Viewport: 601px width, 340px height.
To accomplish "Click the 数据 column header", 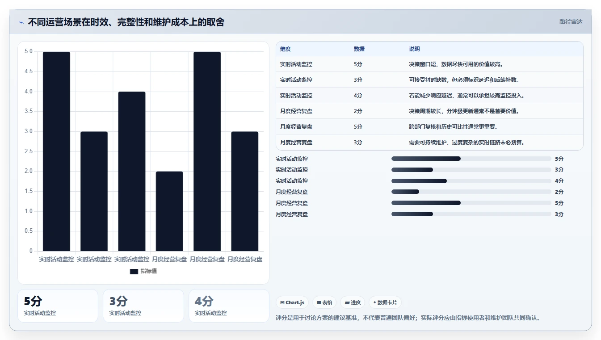I will pyautogui.click(x=359, y=49).
